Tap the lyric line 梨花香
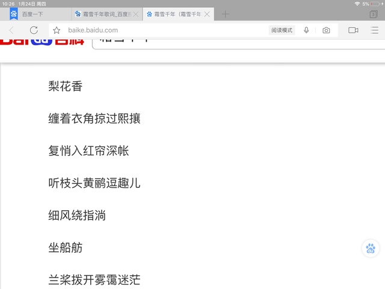 click(65, 86)
